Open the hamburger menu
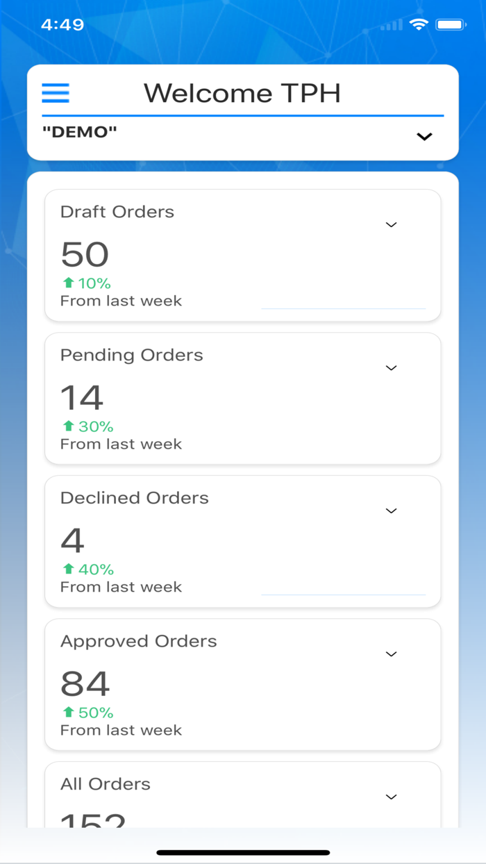 pyautogui.click(x=56, y=93)
